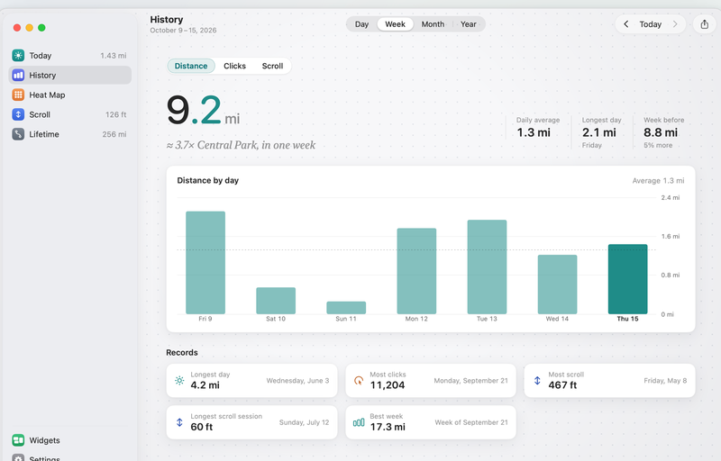Select the Distance metric
This screenshot has height=461, width=721.
pyautogui.click(x=191, y=66)
